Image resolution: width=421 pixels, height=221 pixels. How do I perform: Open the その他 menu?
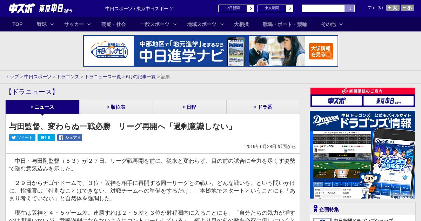pyautogui.click(x=328, y=24)
